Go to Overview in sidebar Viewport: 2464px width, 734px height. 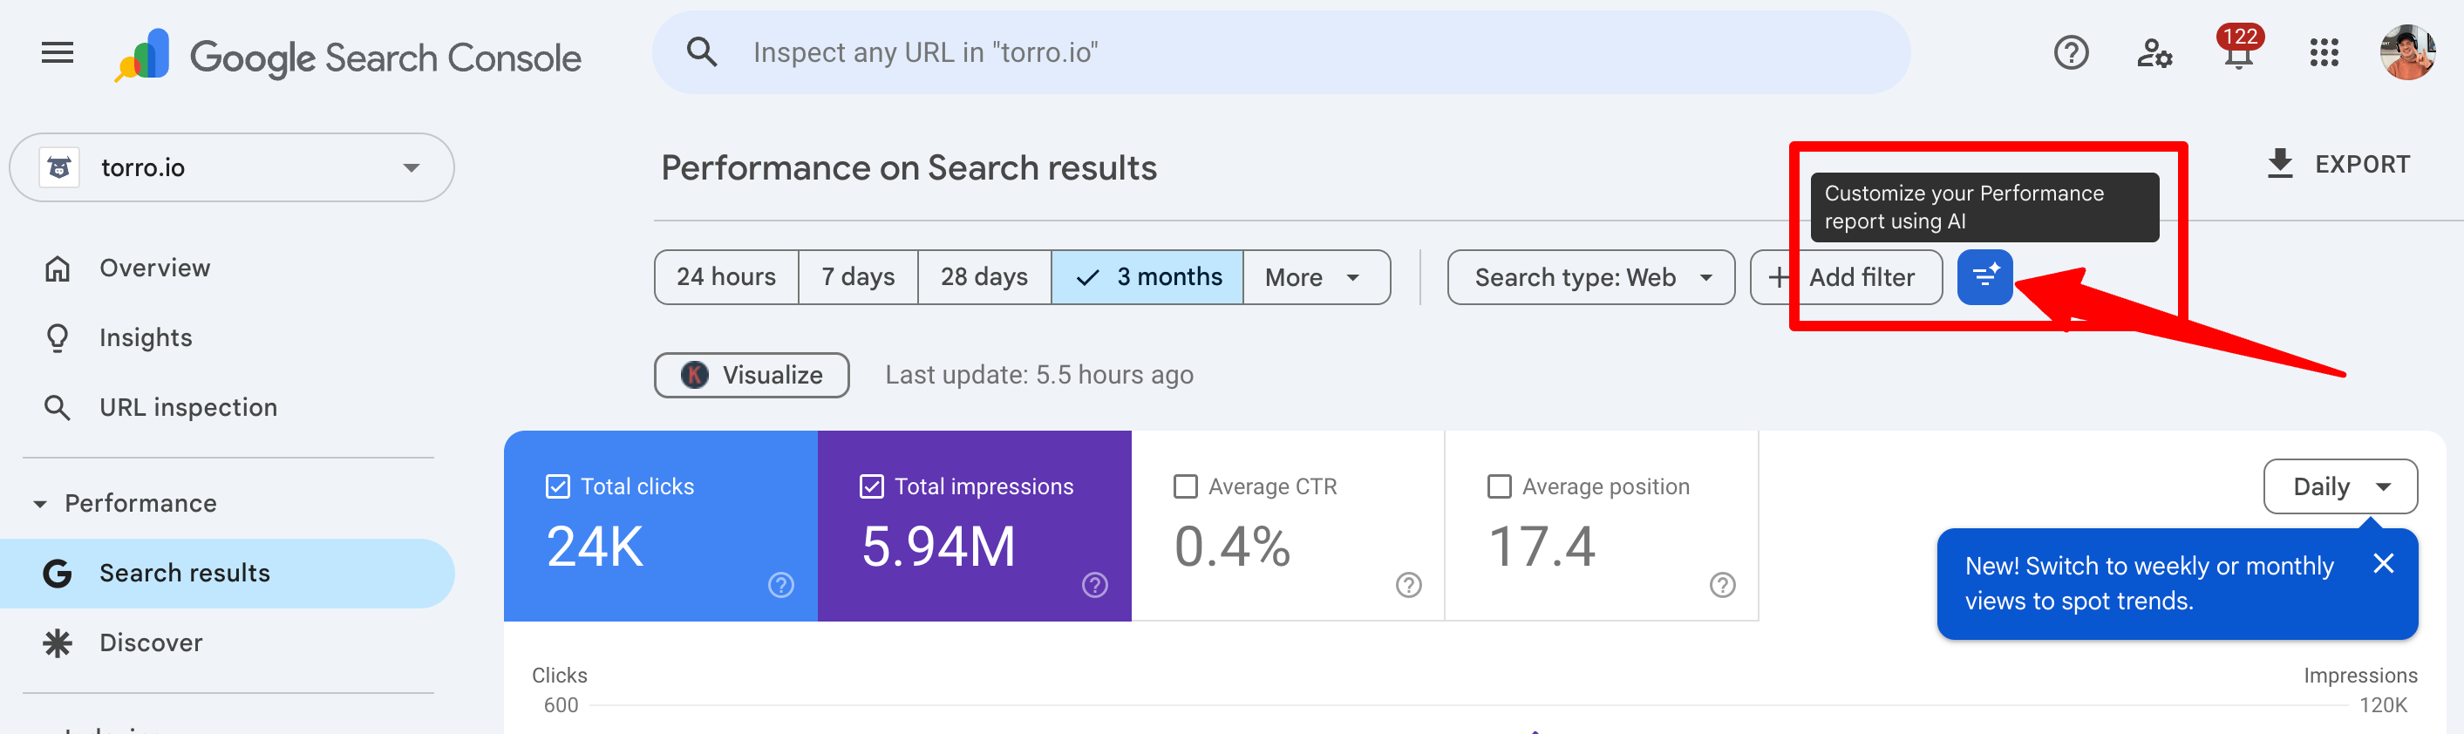(x=228, y=268)
